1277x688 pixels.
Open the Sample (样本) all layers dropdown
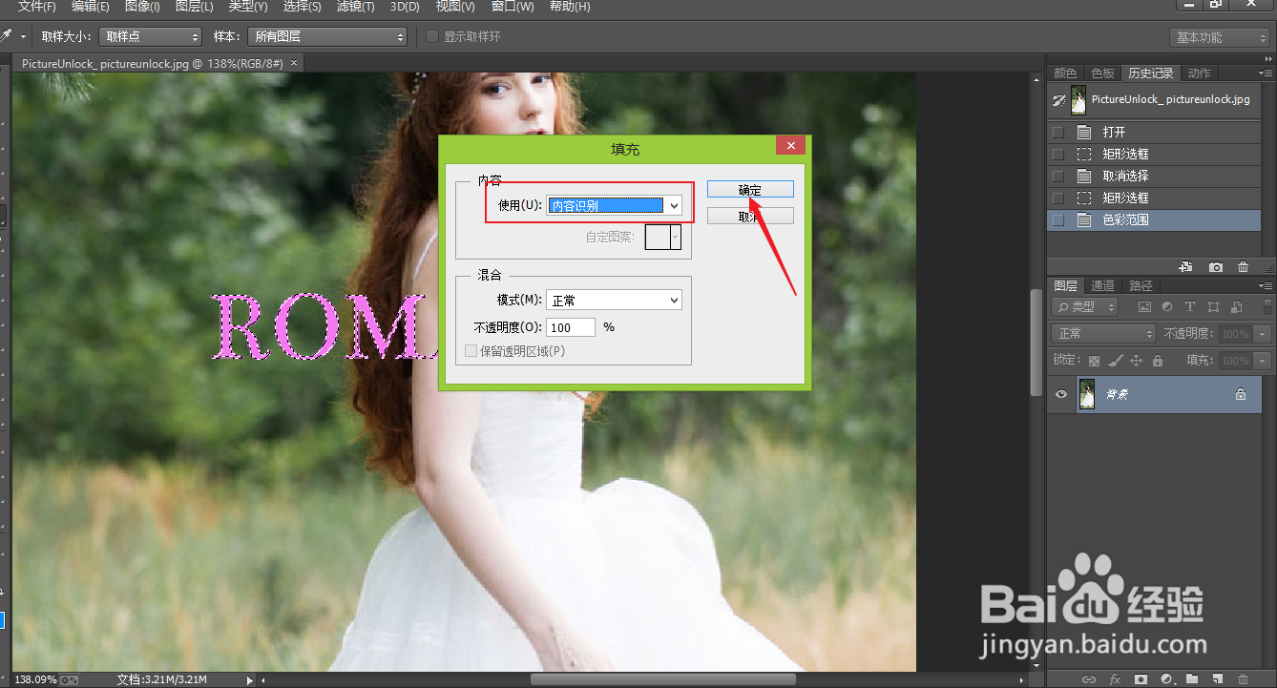327,37
